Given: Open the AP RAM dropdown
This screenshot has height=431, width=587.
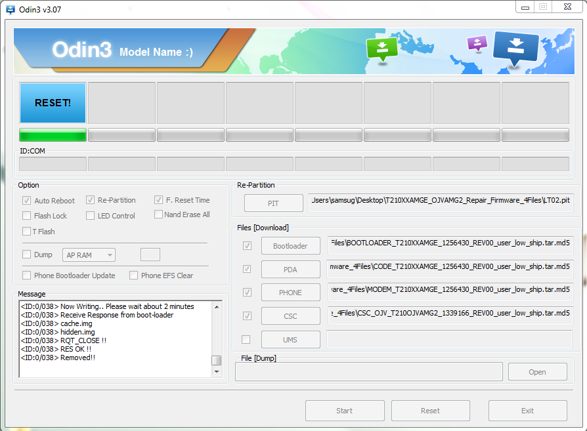Looking at the screenshot, I should (89, 255).
